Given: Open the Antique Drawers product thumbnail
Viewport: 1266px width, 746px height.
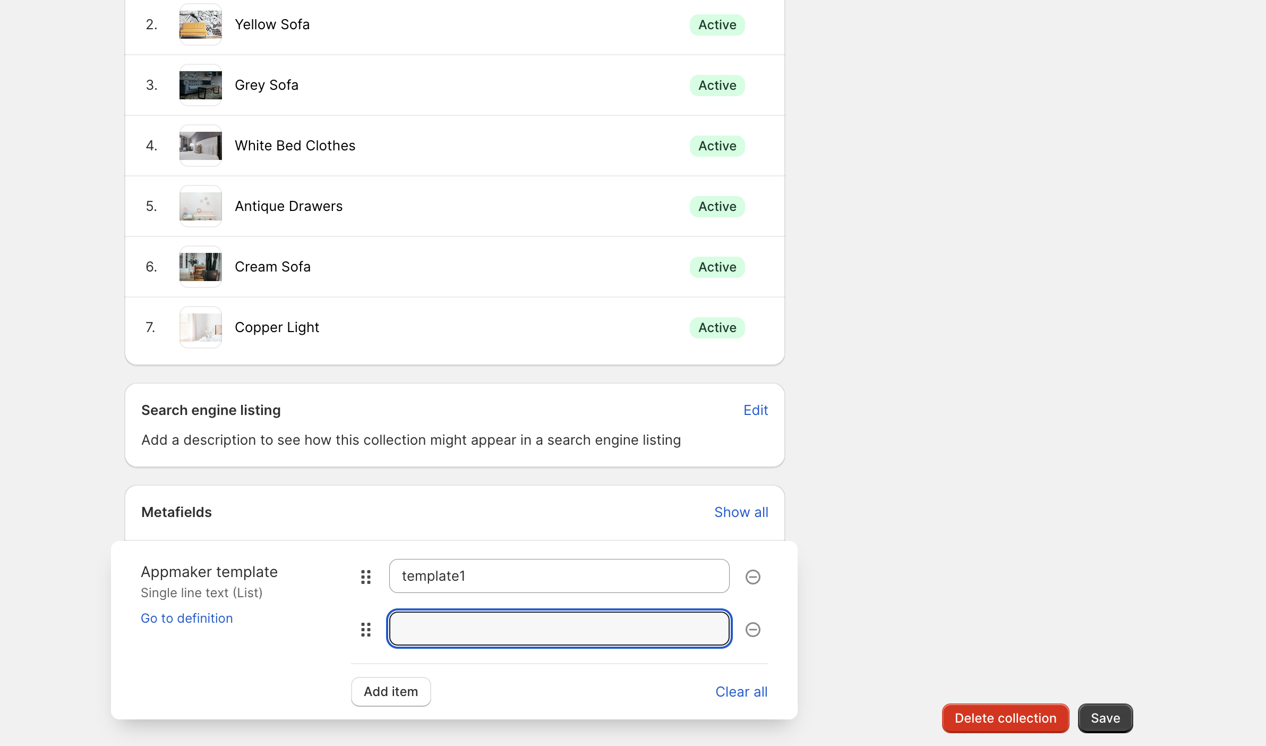Looking at the screenshot, I should 200,206.
